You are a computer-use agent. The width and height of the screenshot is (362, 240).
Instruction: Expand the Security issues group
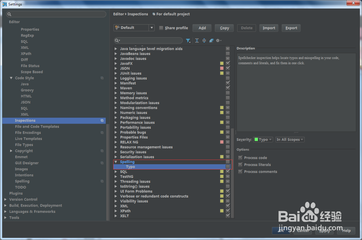tap(116, 152)
